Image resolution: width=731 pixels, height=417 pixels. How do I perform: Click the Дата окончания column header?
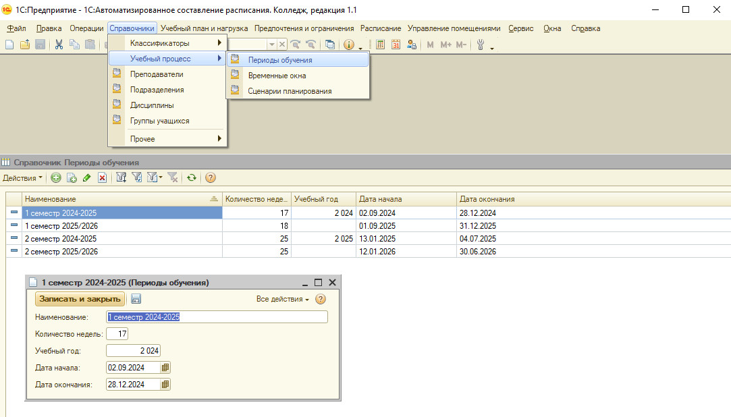pos(593,199)
